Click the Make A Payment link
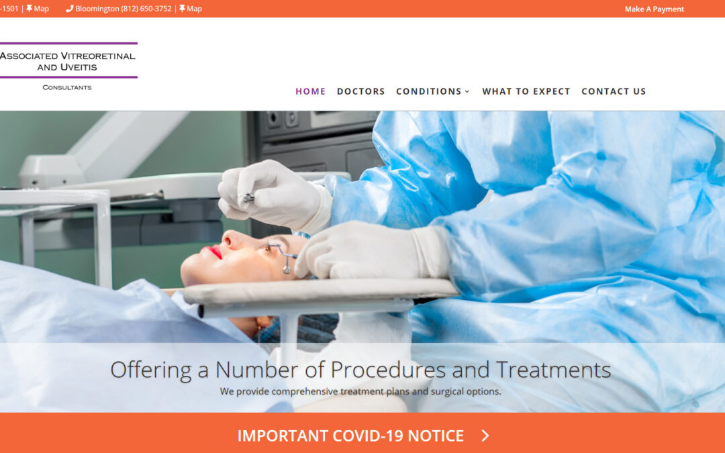Viewport: 725px width, 453px height. pyautogui.click(x=655, y=9)
